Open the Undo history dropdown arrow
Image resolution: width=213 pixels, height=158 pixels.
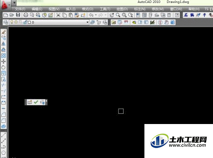[x=96, y=15]
